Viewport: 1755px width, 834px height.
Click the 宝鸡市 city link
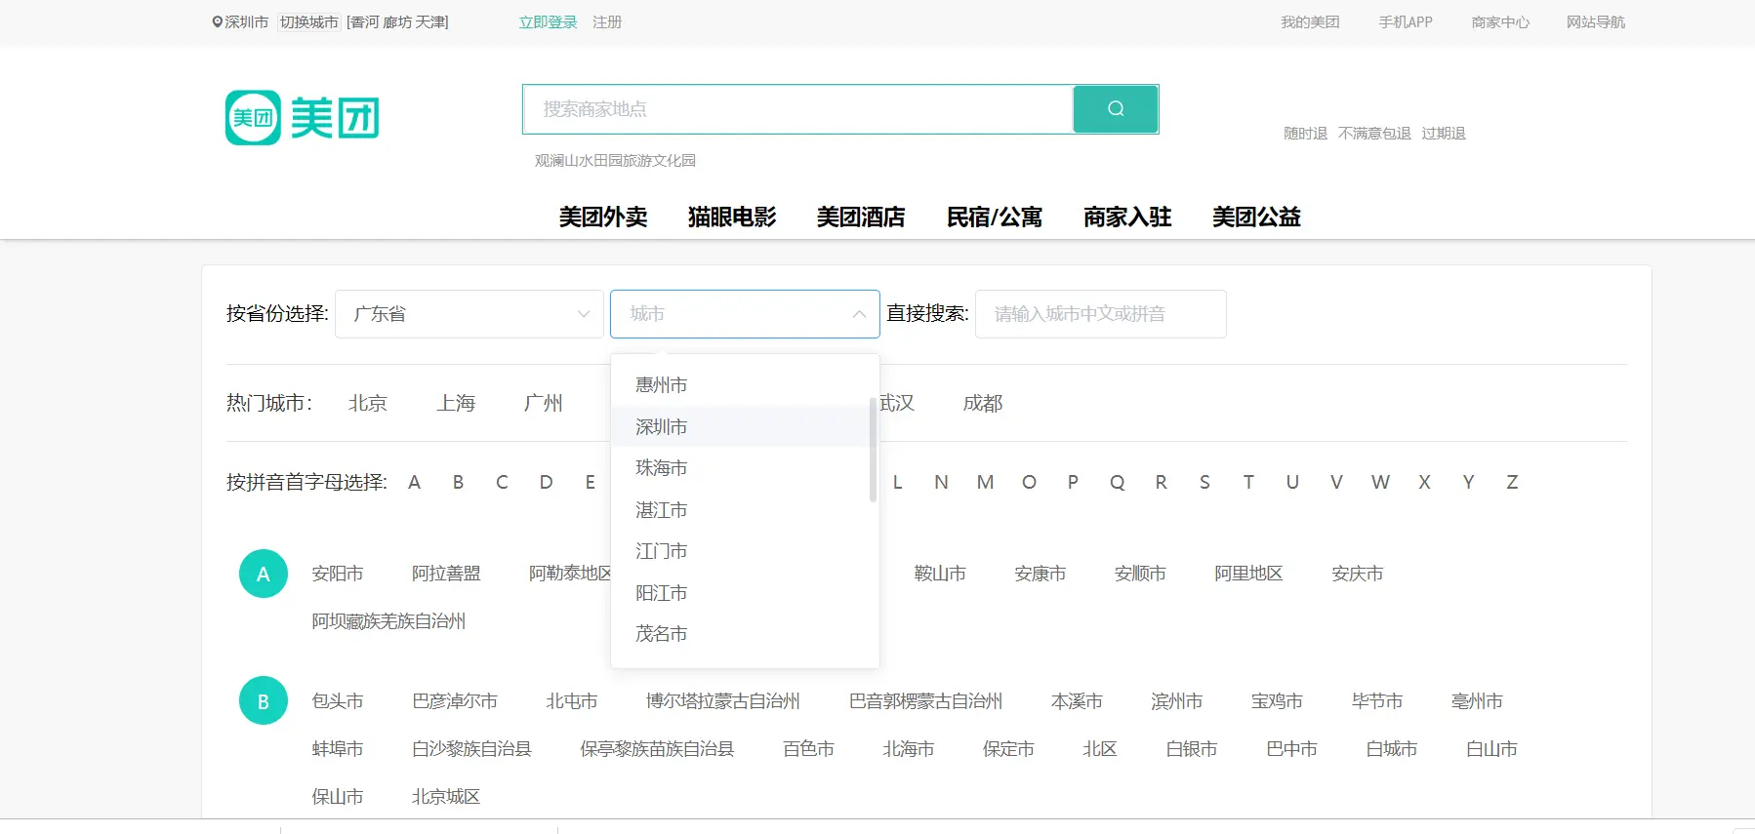[1277, 701]
